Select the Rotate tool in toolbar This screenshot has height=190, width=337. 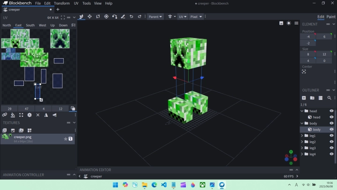pyautogui.click(x=98, y=16)
